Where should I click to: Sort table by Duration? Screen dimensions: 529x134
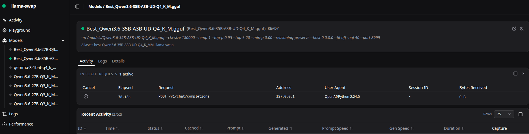click(x=454, y=128)
